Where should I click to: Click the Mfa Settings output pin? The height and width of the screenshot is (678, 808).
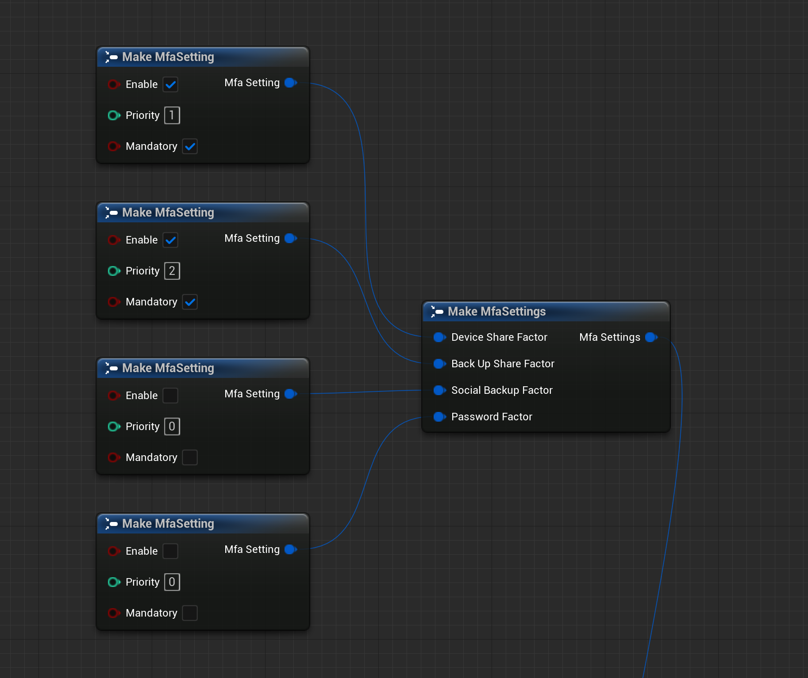click(650, 337)
